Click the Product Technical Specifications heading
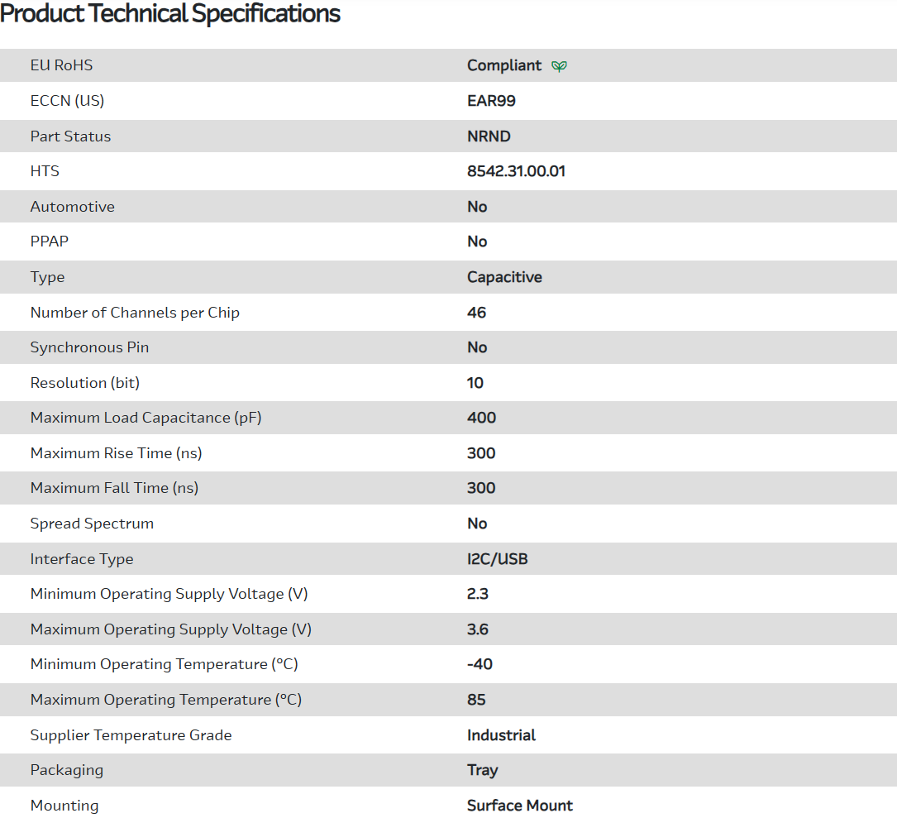The image size is (897, 818). [x=170, y=14]
